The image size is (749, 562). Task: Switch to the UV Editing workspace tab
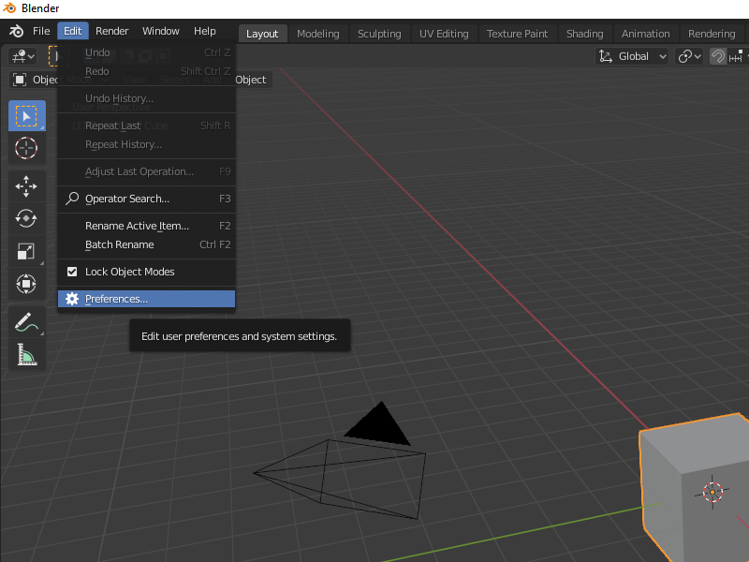pyautogui.click(x=444, y=34)
